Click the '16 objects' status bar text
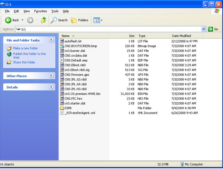Image resolution: width=223 pixels, height=169 pixels. (7, 164)
